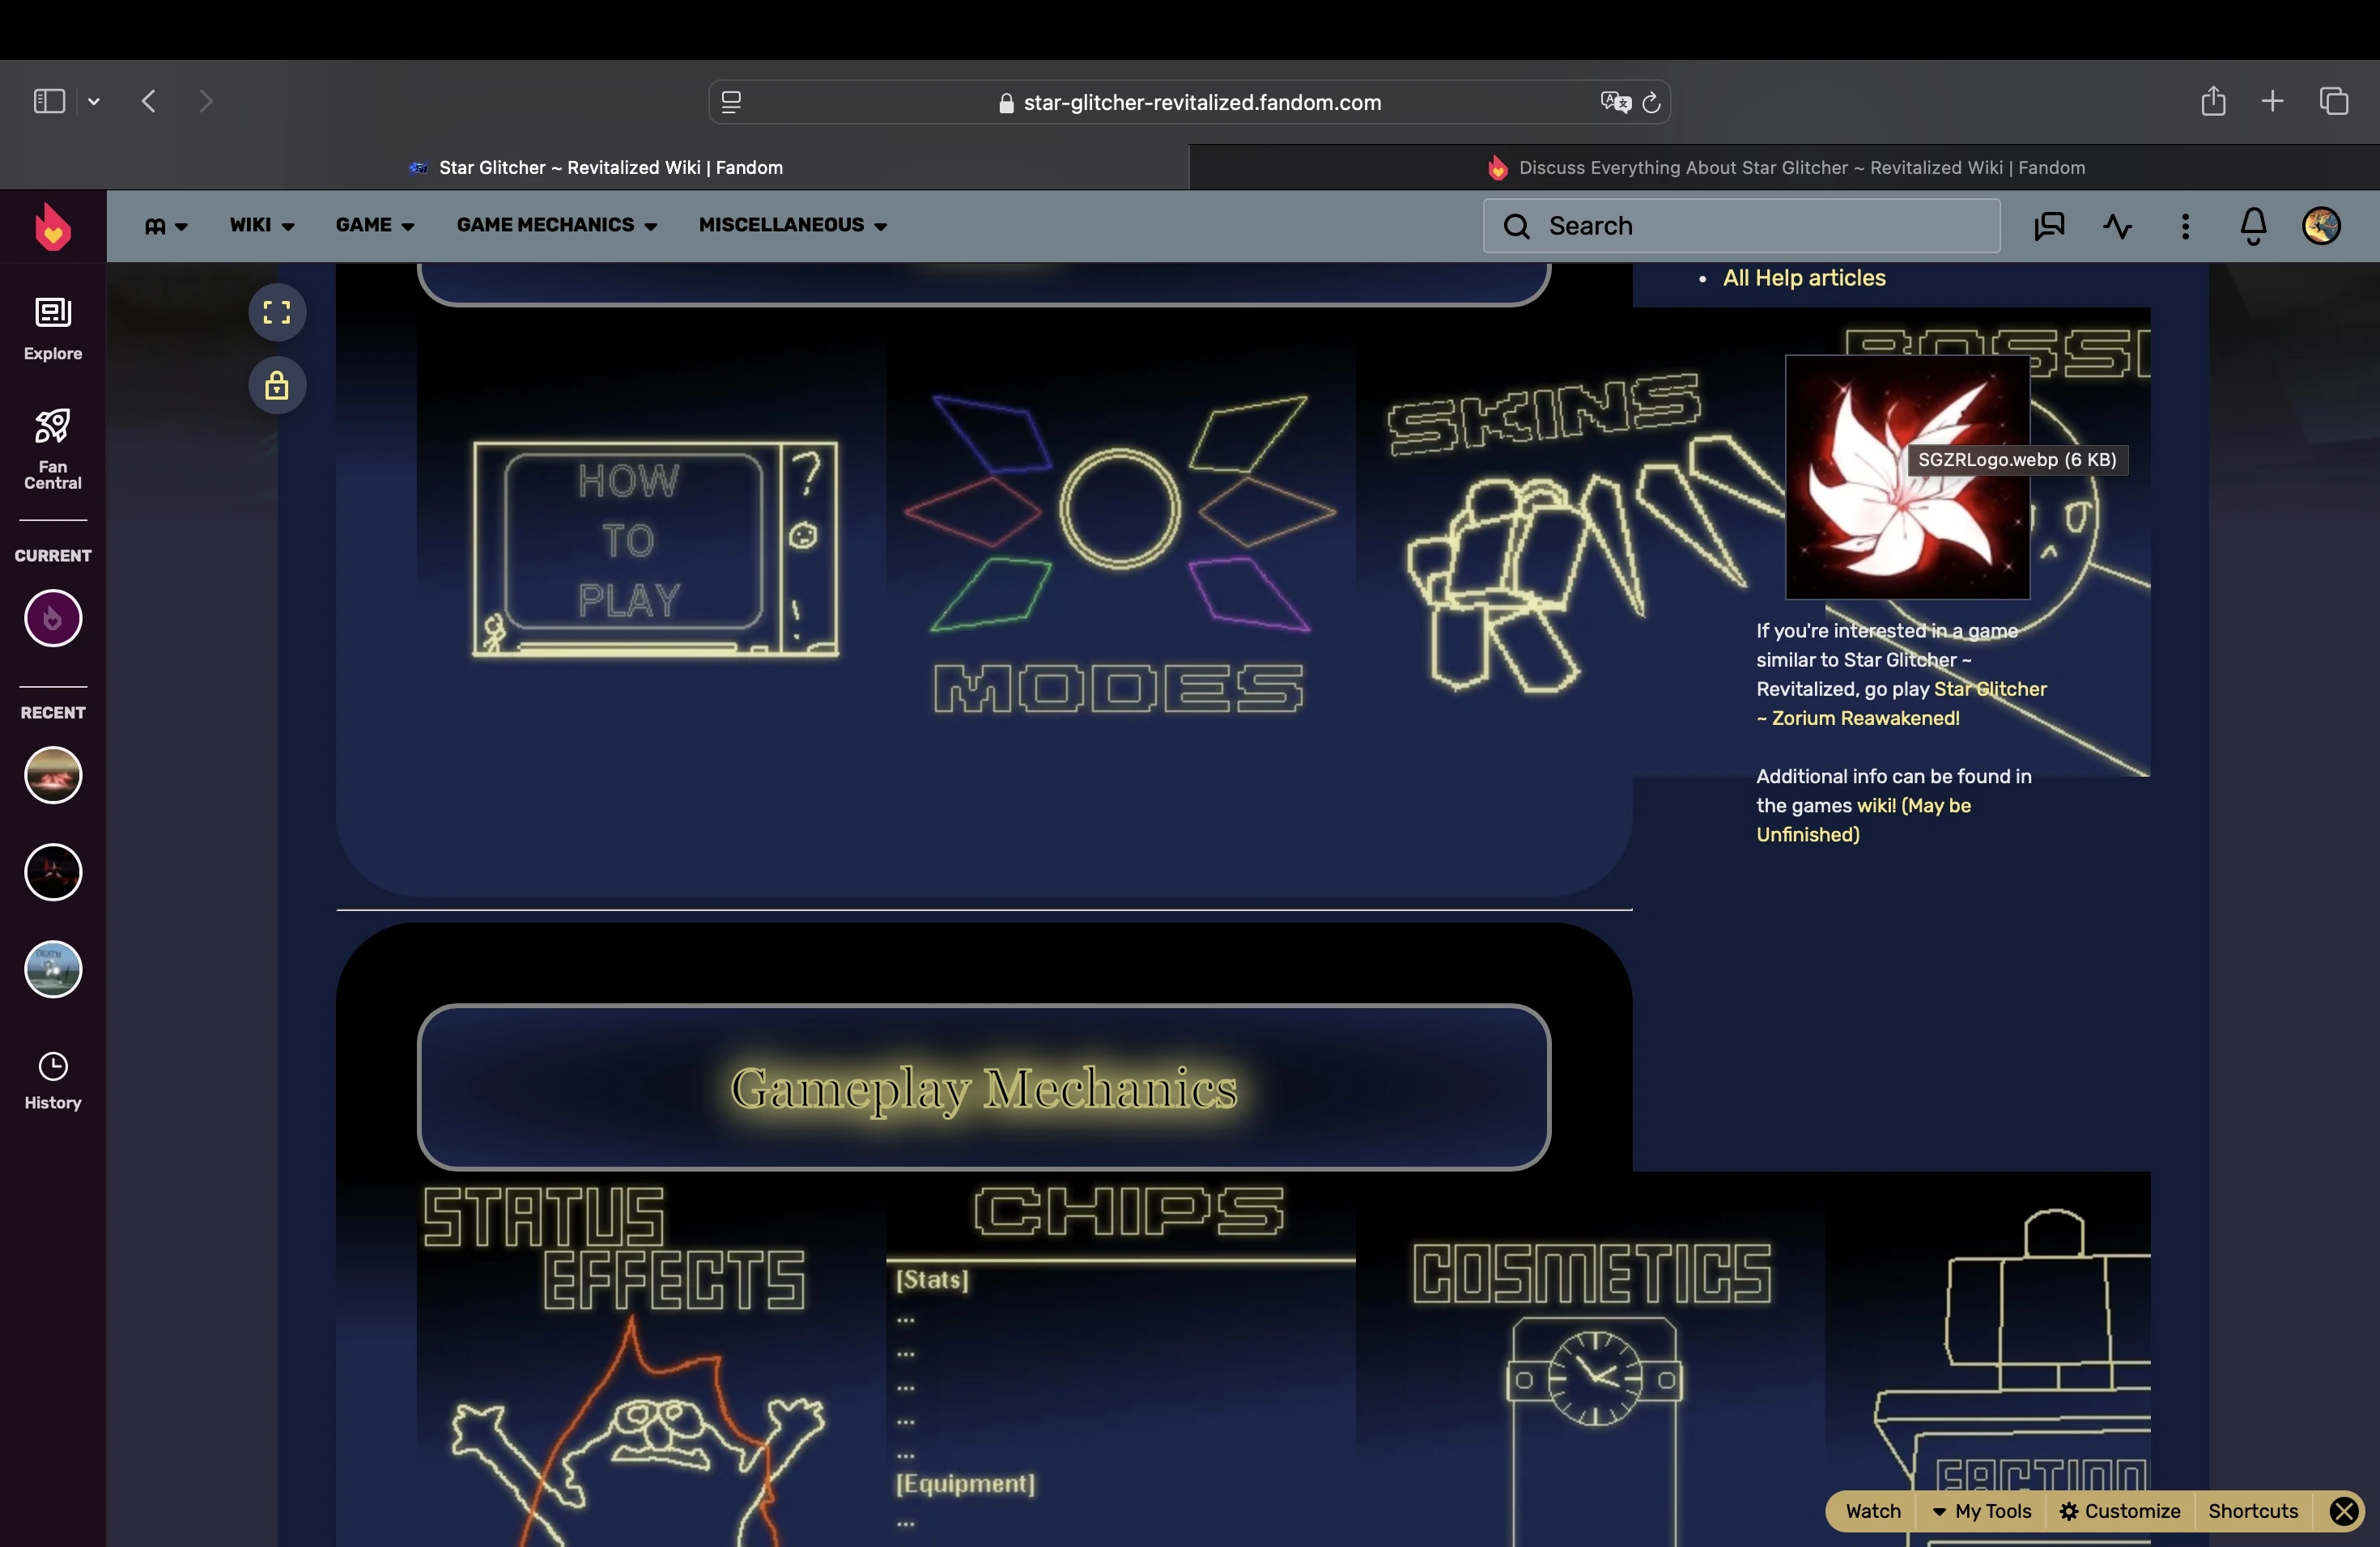Enable Watch on this wiki page

click(1870, 1511)
